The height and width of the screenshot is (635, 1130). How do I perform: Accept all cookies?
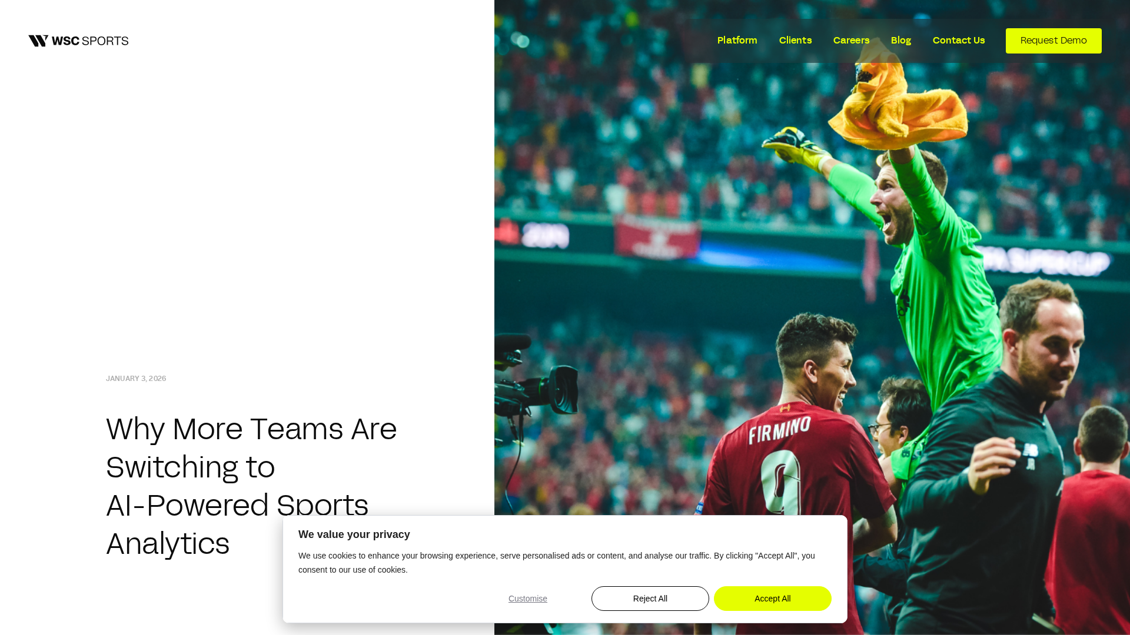pyautogui.click(x=773, y=599)
